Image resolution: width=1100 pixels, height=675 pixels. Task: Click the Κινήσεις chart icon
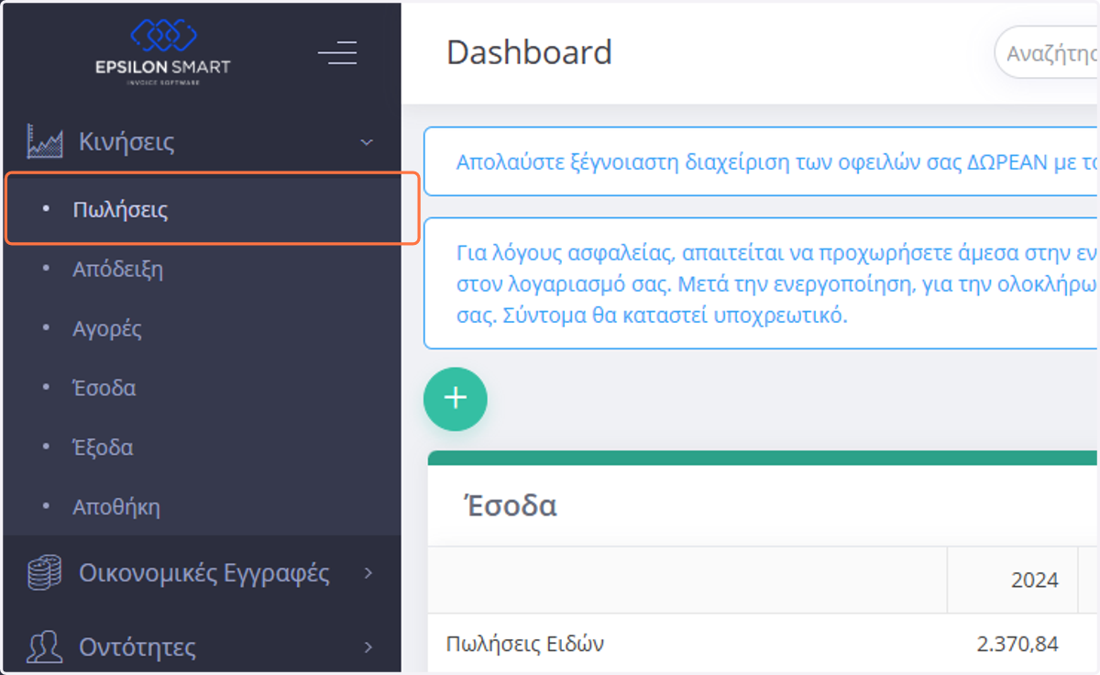[x=45, y=141]
